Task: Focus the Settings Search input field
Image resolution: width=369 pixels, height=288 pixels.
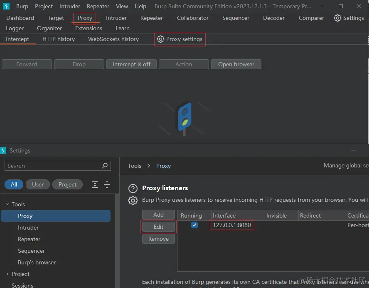Action: click(x=58, y=166)
